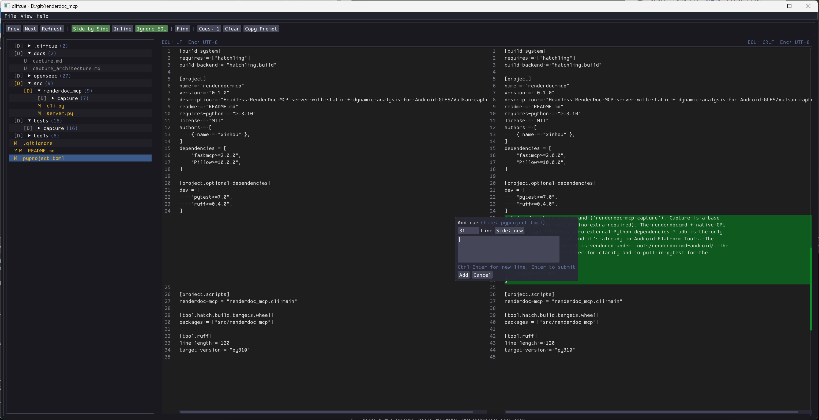This screenshot has width=819, height=420.
Task: Minimize the diffcue window
Action: (771, 6)
